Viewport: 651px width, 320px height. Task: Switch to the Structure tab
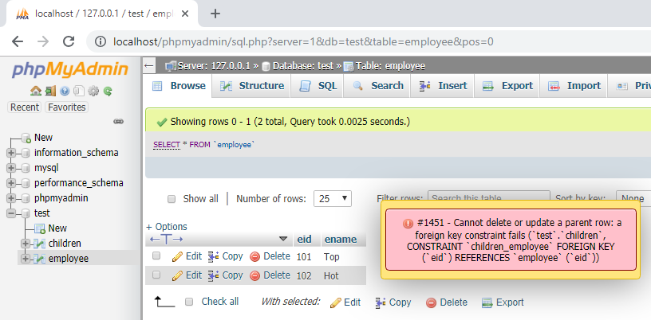(x=252, y=86)
